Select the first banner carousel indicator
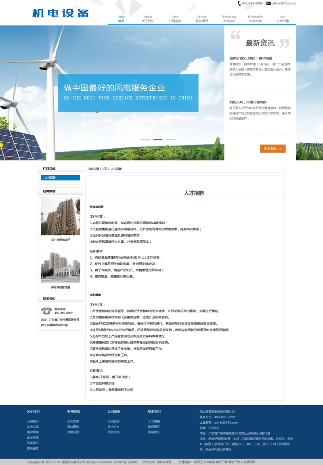Image resolution: width=323 pixels, height=465 pixels. tap(145, 139)
